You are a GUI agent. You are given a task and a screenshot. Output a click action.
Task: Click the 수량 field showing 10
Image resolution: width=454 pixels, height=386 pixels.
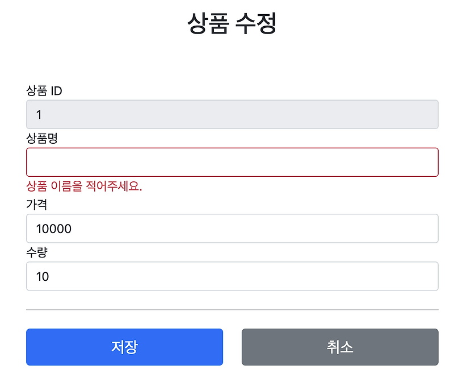click(232, 276)
